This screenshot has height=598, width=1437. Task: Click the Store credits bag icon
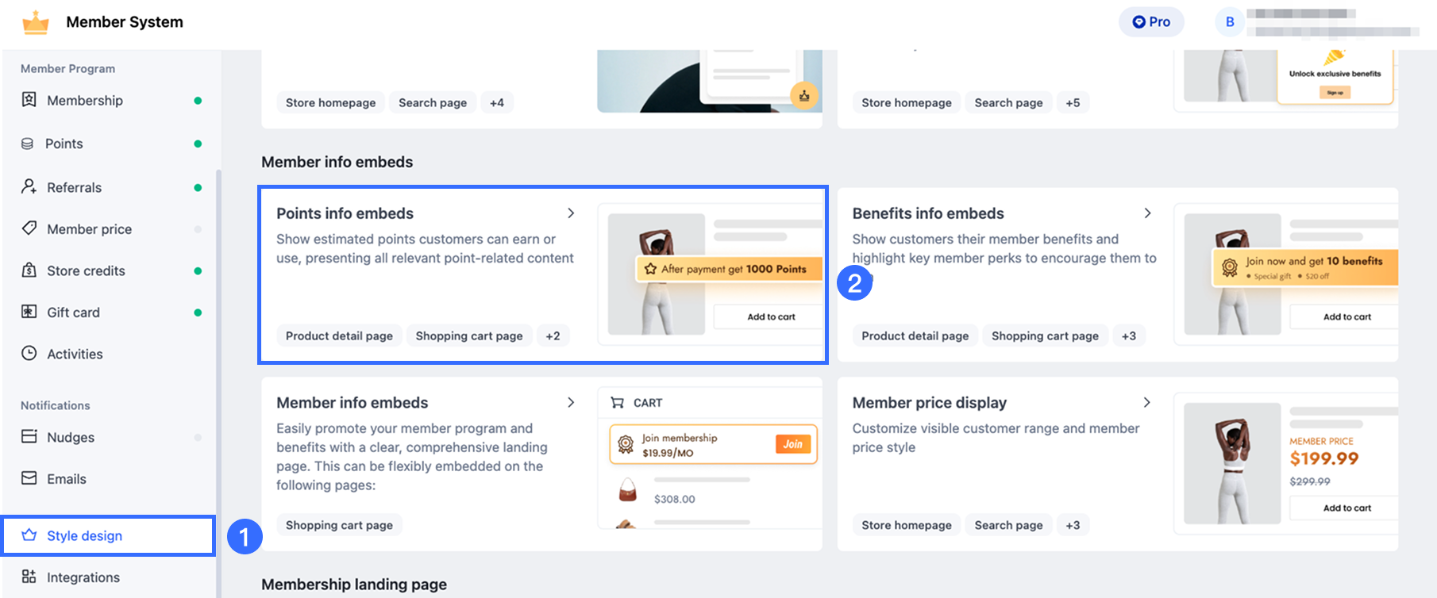coord(29,270)
